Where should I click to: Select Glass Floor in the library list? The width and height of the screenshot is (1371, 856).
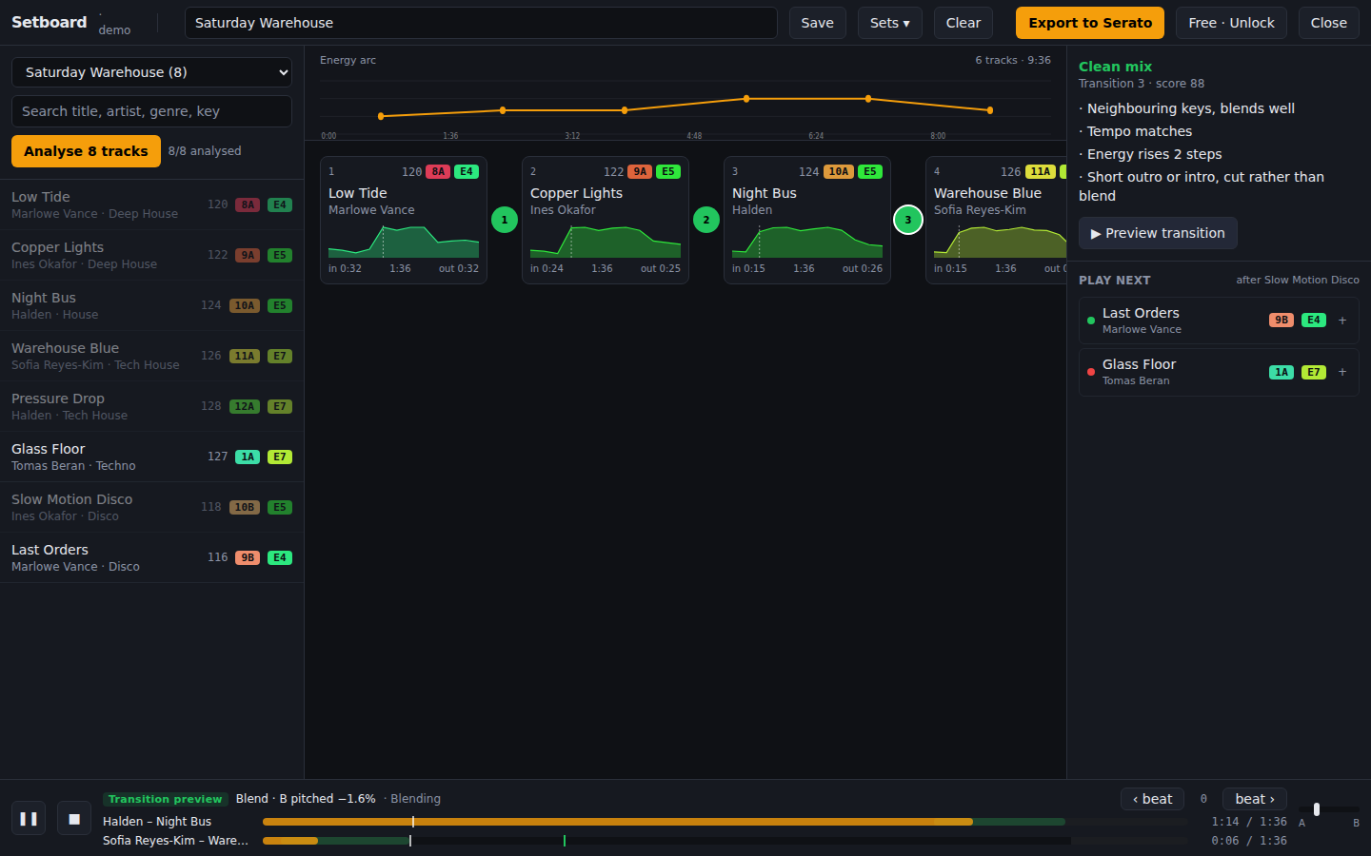(x=151, y=457)
